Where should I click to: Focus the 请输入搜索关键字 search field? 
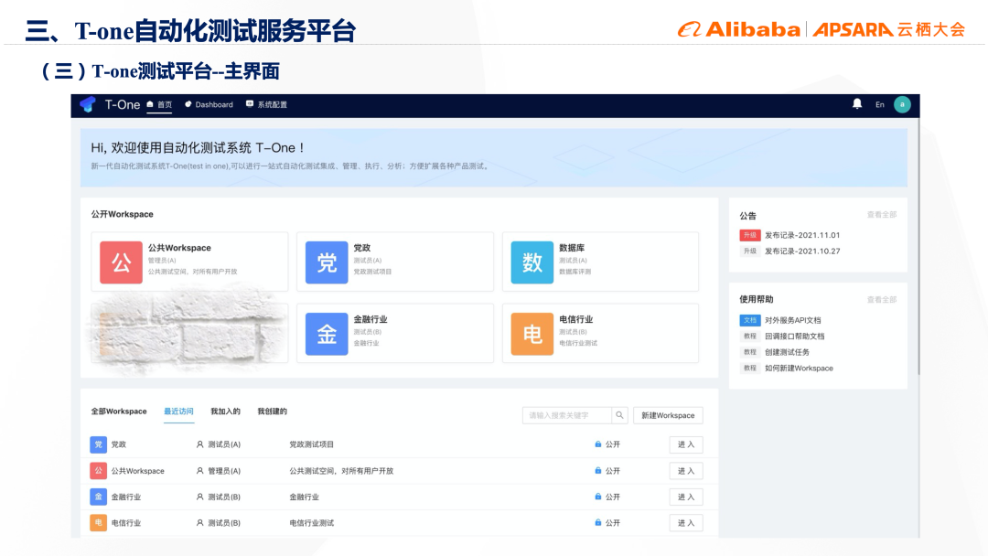[566, 415]
